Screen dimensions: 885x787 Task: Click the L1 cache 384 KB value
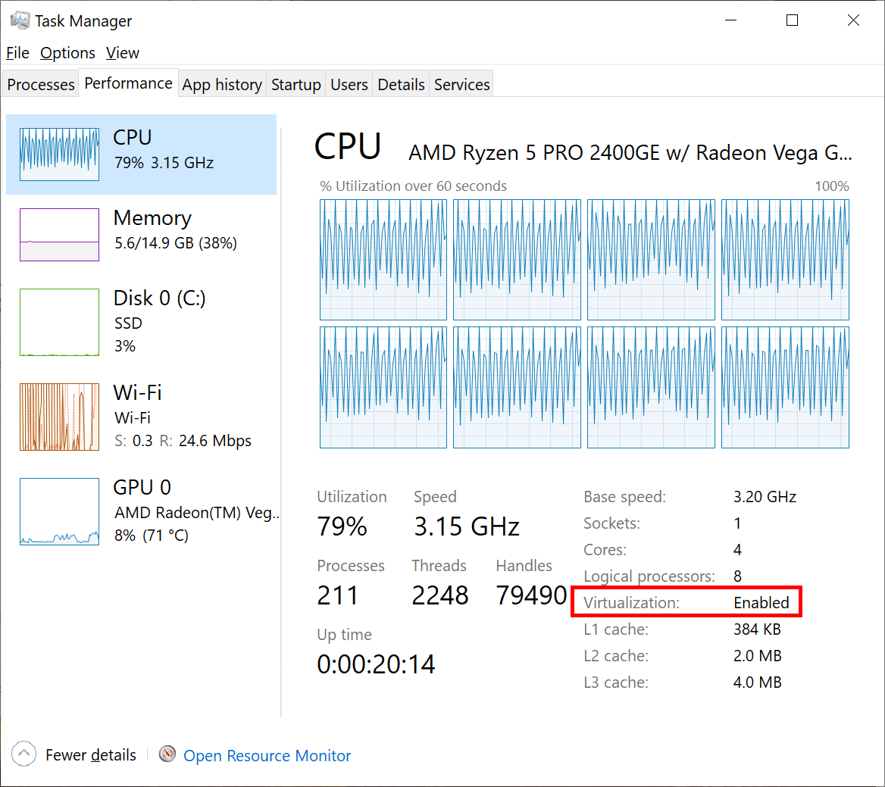pos(757,629)
